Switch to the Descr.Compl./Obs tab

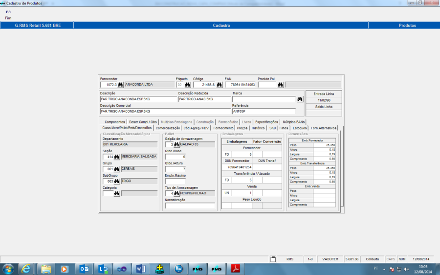[143, 122]
